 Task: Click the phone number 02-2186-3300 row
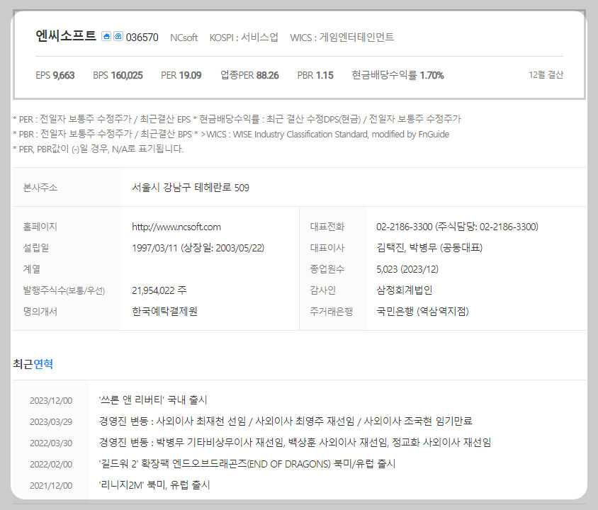click(x=457, y=227)
